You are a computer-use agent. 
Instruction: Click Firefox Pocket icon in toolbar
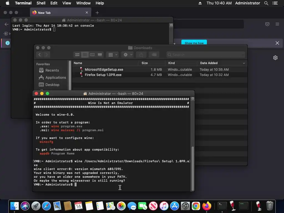pos(267,24)
